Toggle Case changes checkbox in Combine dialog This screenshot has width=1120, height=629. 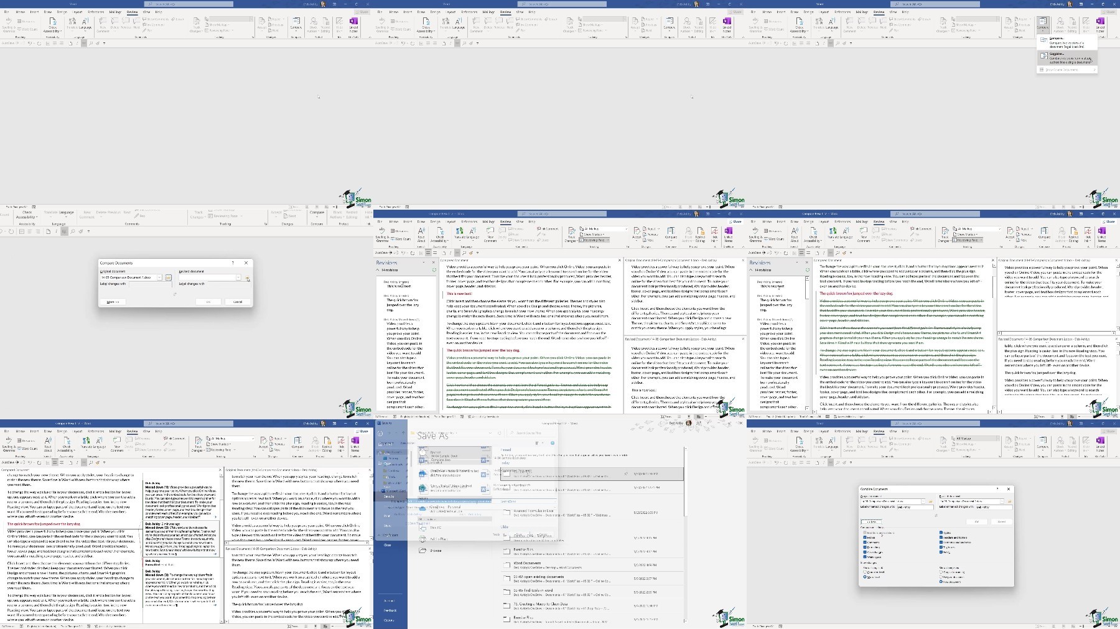coord(865,552)
